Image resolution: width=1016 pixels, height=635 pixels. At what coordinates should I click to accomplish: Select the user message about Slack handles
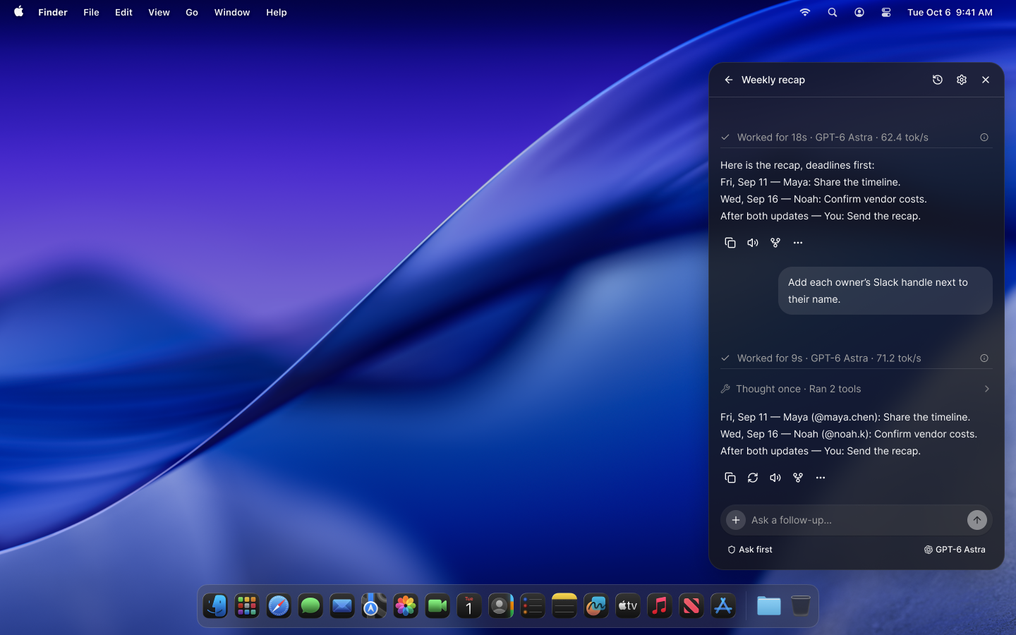(x=885, y=291)
